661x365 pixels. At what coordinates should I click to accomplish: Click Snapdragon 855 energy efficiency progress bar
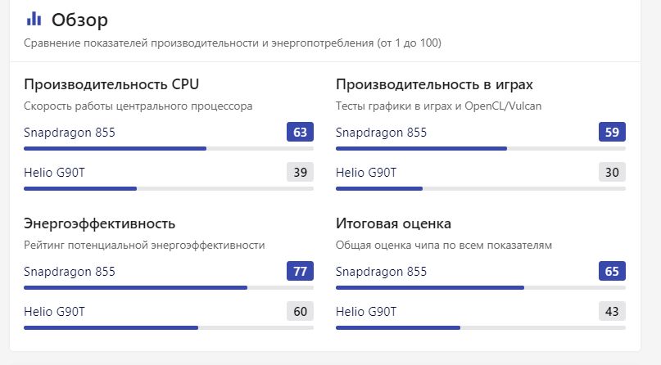(x=169, y=287)
